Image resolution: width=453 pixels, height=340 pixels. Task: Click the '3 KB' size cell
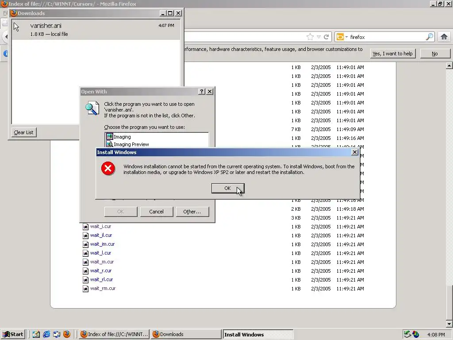point(296,218)
